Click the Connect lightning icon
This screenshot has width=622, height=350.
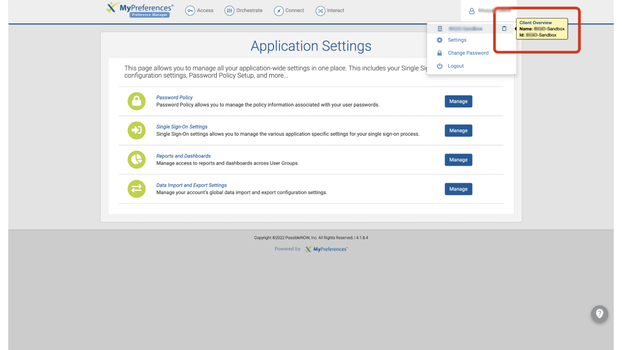click(x=279, y=11)
